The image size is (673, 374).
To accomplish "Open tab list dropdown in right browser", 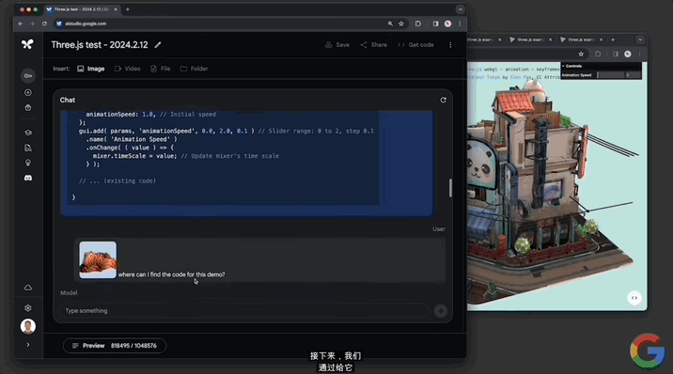I will [x=640, y=39].
